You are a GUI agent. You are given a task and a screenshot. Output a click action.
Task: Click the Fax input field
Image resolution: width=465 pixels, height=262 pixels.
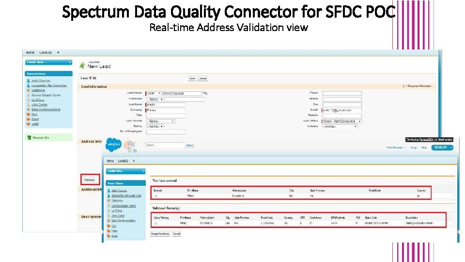pyautogui.click(x=342, y=105)
